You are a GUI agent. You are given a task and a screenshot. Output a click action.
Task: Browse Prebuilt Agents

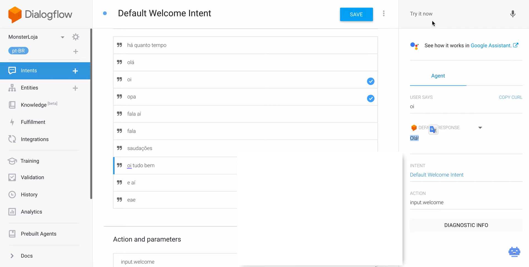(x=39, y=234)
